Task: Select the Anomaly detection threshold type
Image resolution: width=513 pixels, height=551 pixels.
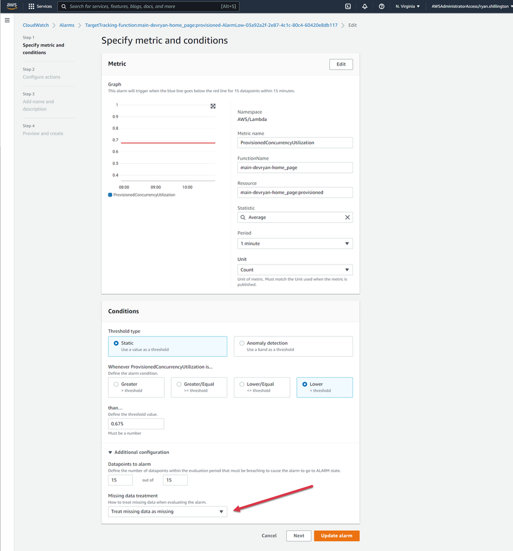Action: 242,343
